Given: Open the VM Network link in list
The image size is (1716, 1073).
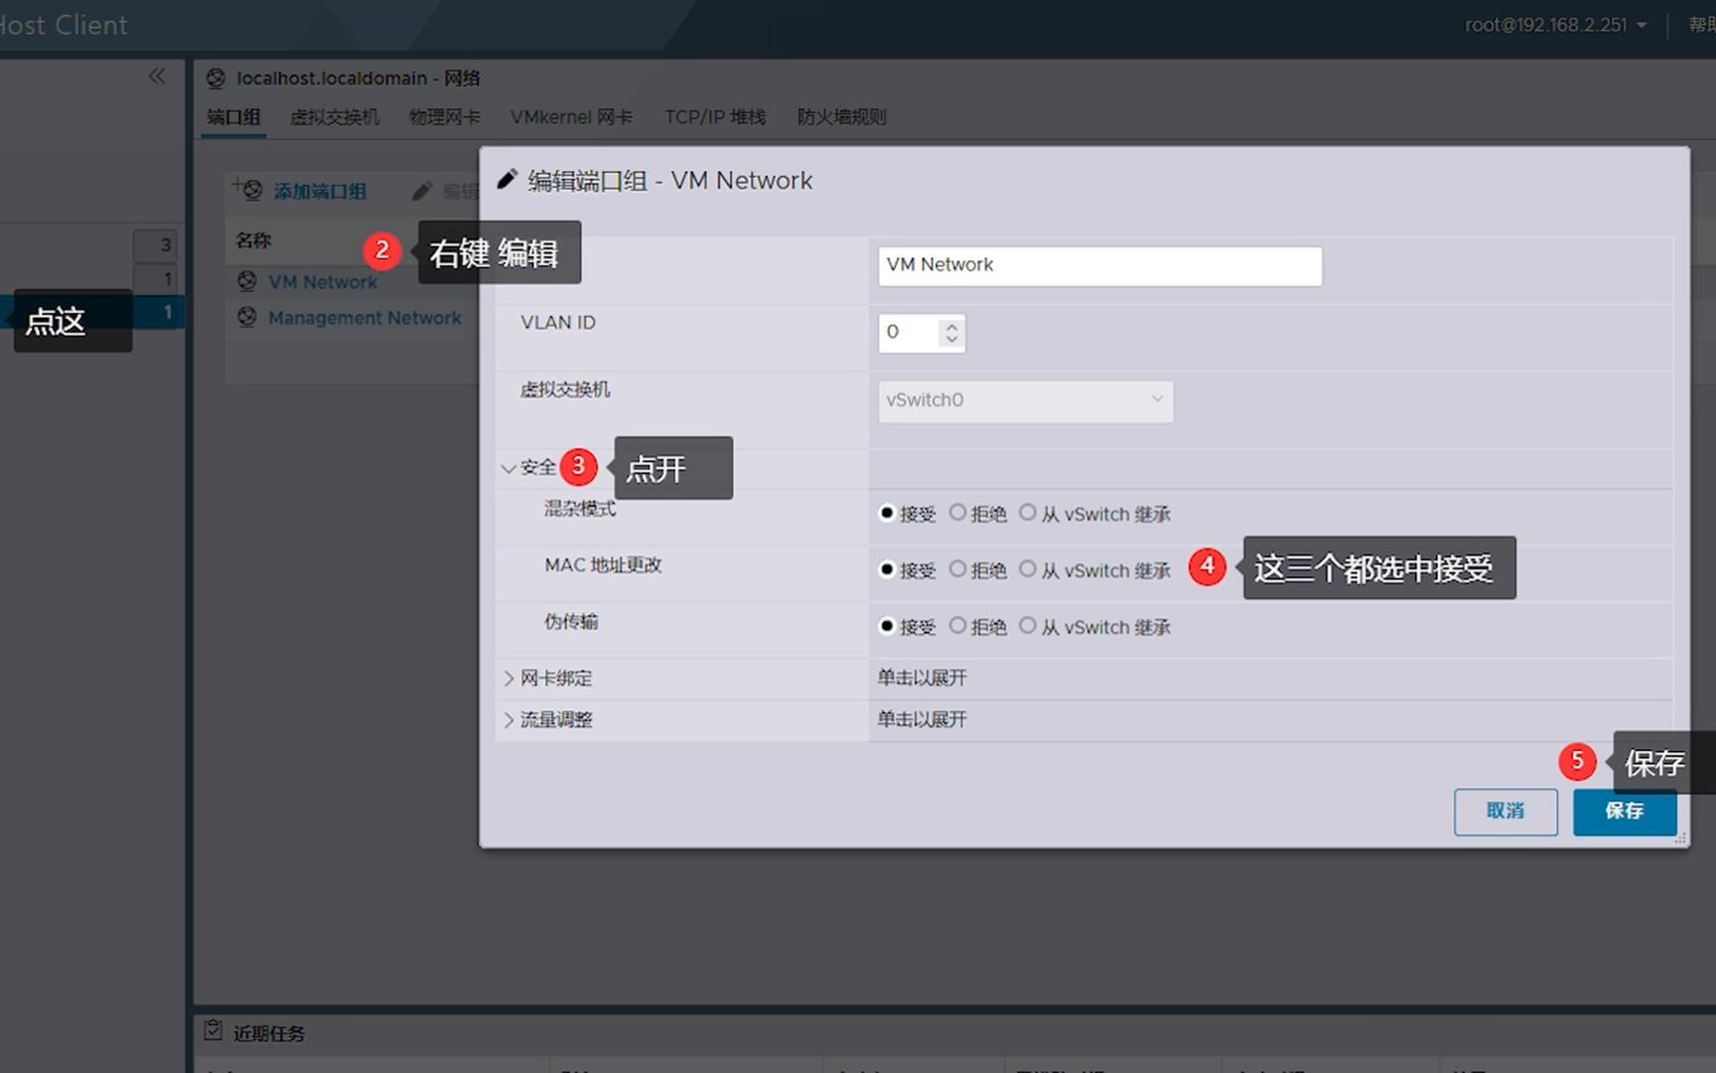Looking at the screenshot, I should click(x=323, y=282).
